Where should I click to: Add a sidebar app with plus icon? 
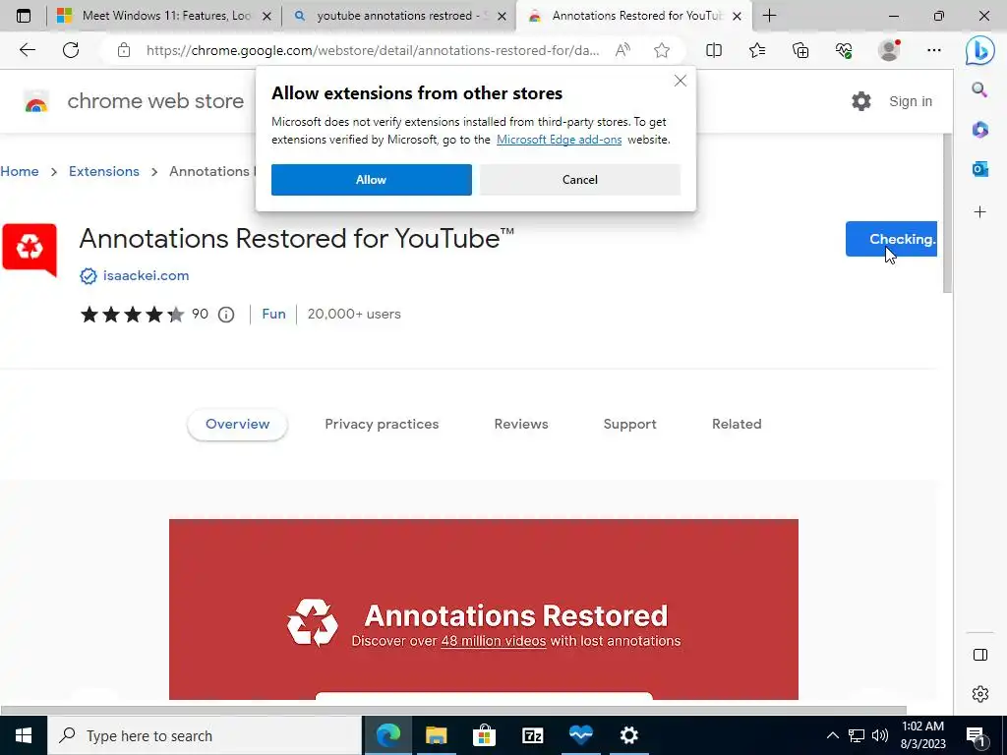point(980,212)
